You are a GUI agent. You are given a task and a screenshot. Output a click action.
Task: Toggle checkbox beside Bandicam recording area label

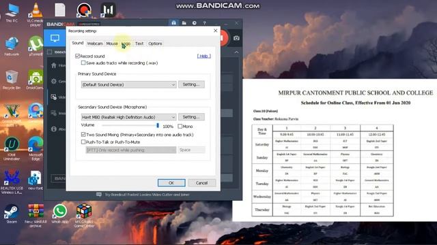click(x=50, y=52)
